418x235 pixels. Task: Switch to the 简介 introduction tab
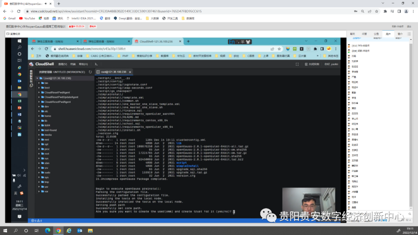pyautogui.click(x=400, y=34)
